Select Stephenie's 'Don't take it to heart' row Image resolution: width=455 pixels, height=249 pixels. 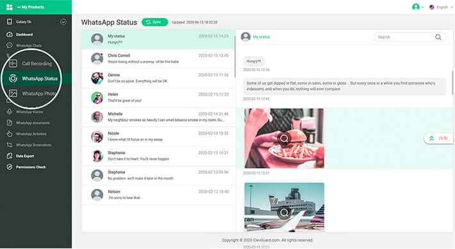pos(158,156)
